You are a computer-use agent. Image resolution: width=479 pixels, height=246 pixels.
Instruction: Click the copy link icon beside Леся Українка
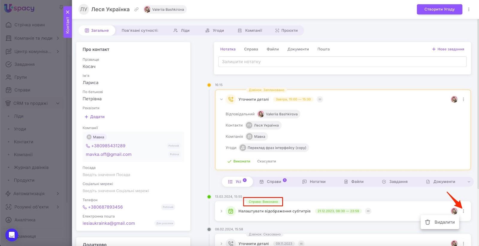pyautogui.click(x=136, y=10)
